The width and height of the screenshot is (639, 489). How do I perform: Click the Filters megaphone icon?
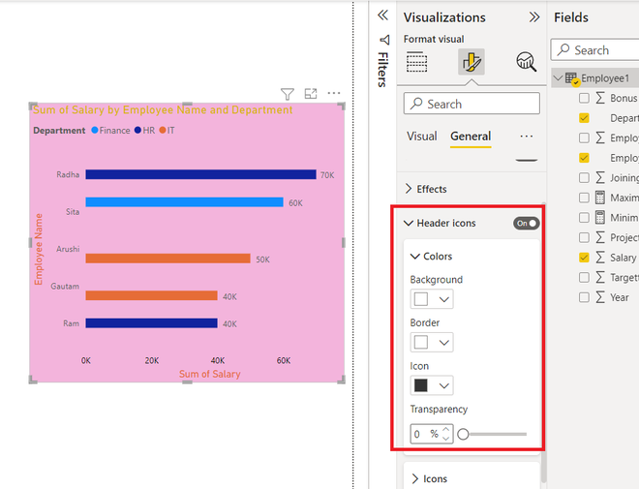(384, 40)
